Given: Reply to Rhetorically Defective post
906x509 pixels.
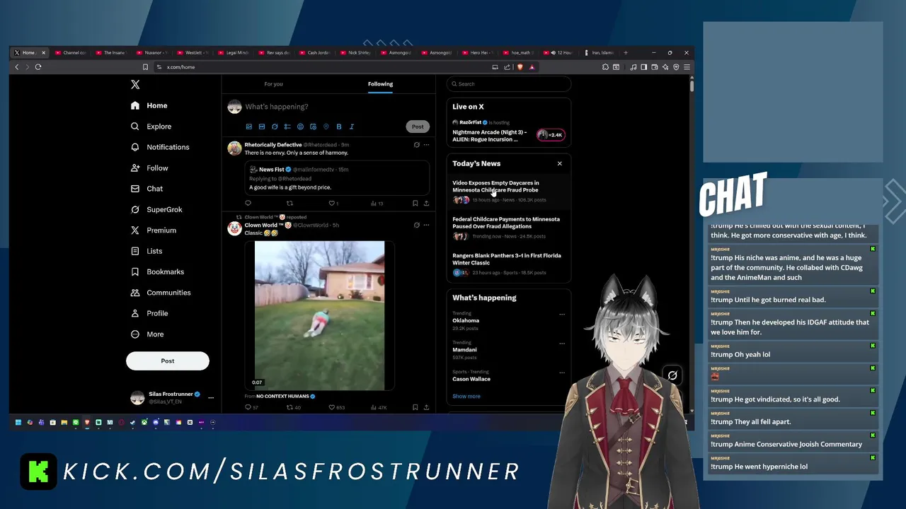Looking at the screenshot, I should (x=248, y=204).
